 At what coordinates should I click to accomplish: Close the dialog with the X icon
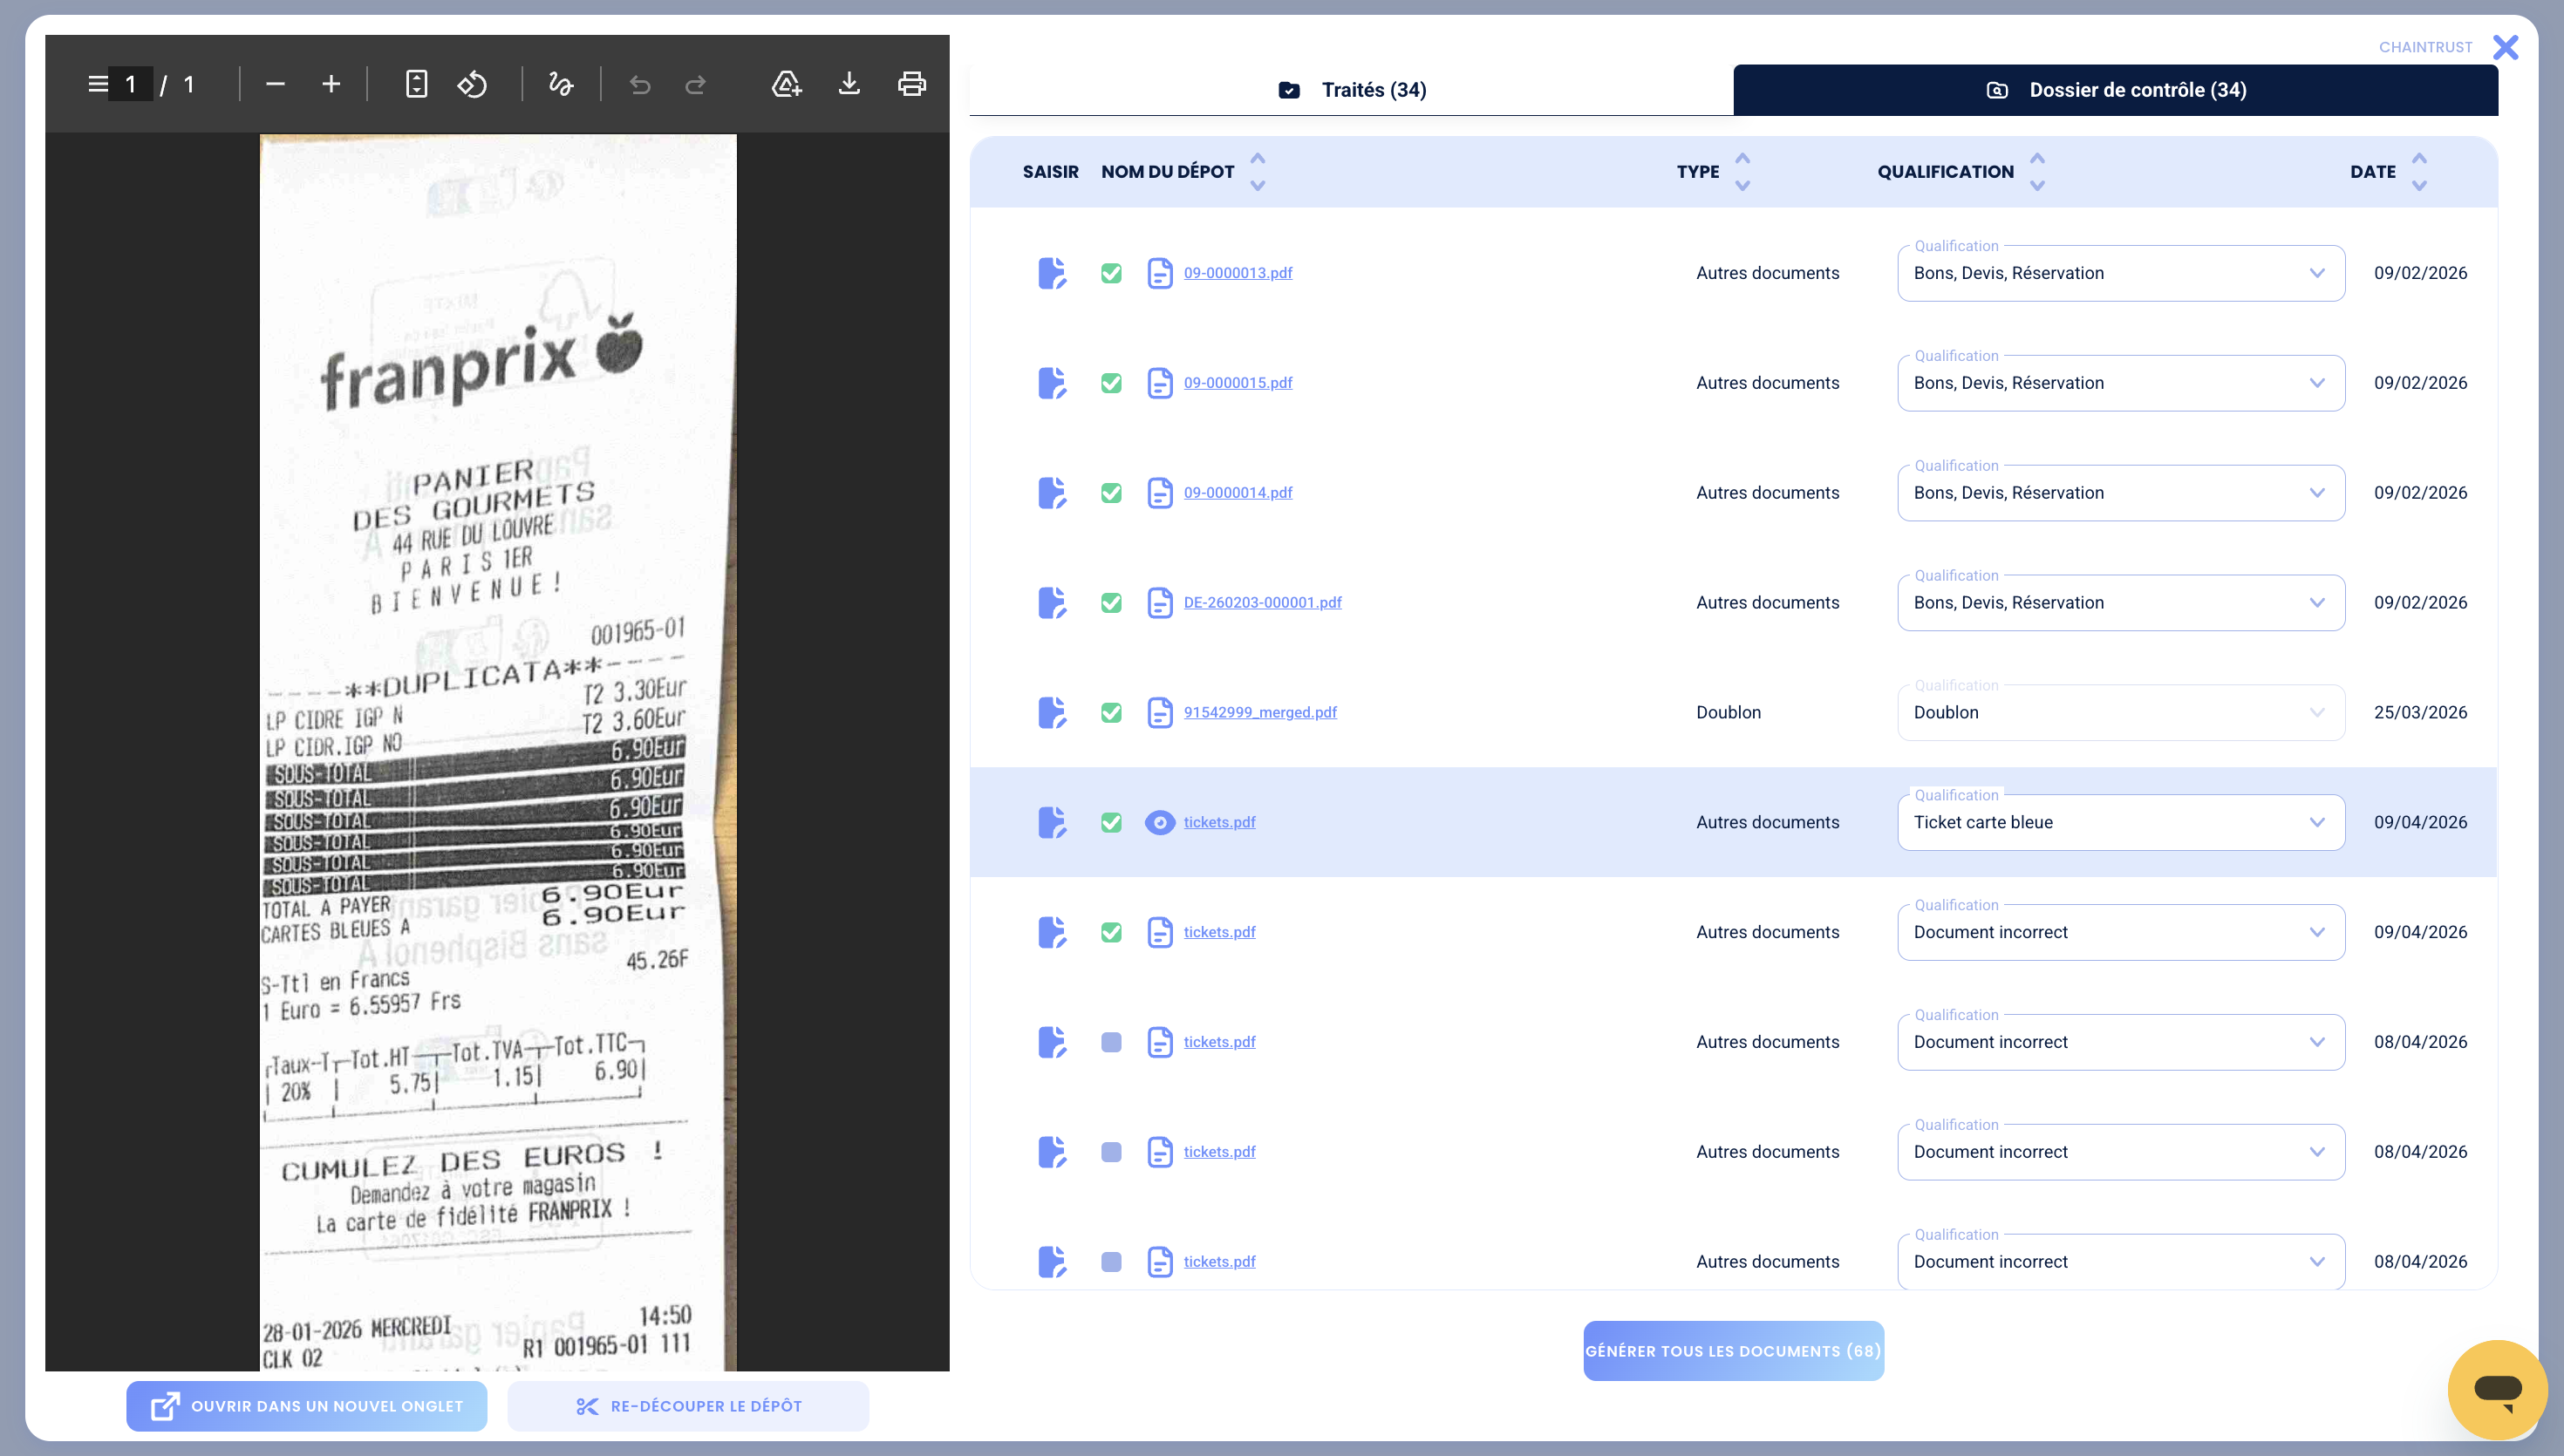point(2505,47)
